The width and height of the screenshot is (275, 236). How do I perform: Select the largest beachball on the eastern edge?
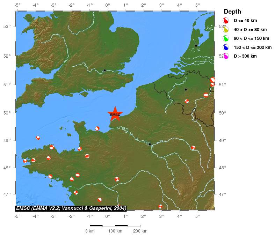pyautogui.click(x=213, y=80)
